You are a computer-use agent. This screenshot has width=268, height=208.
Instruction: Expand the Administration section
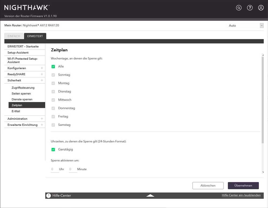pos(42,119)
